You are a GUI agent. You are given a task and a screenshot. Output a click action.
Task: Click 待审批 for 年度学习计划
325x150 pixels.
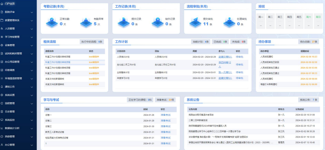(x=239, y=78)
